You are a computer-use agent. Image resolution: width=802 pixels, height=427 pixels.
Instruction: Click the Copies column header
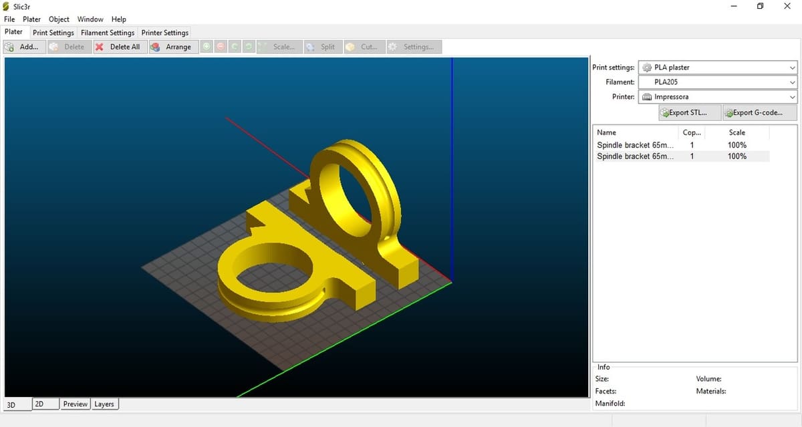tap(692, 132)
